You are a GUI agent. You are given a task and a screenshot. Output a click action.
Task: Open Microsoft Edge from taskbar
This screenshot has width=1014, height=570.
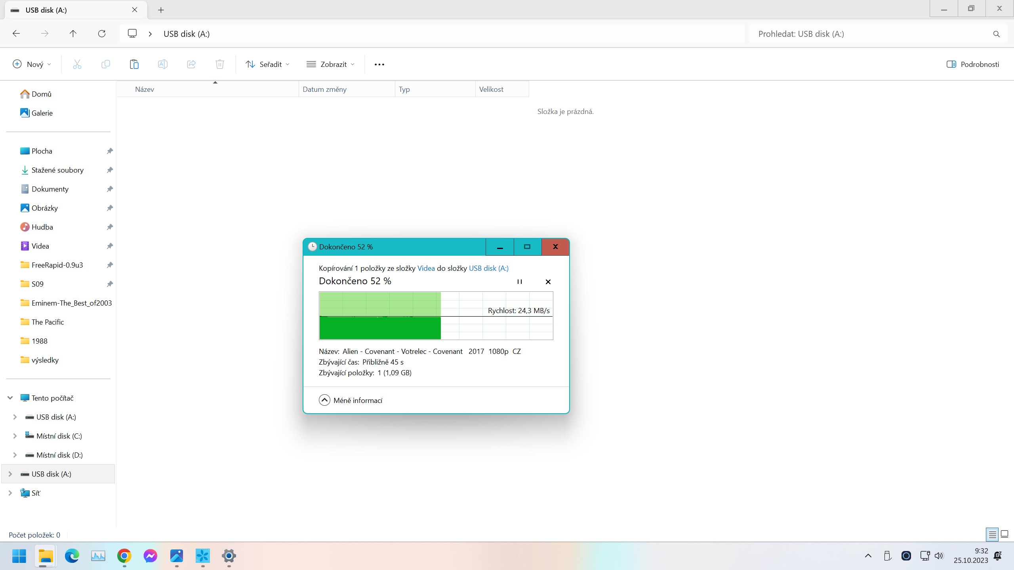coord(72,556)
